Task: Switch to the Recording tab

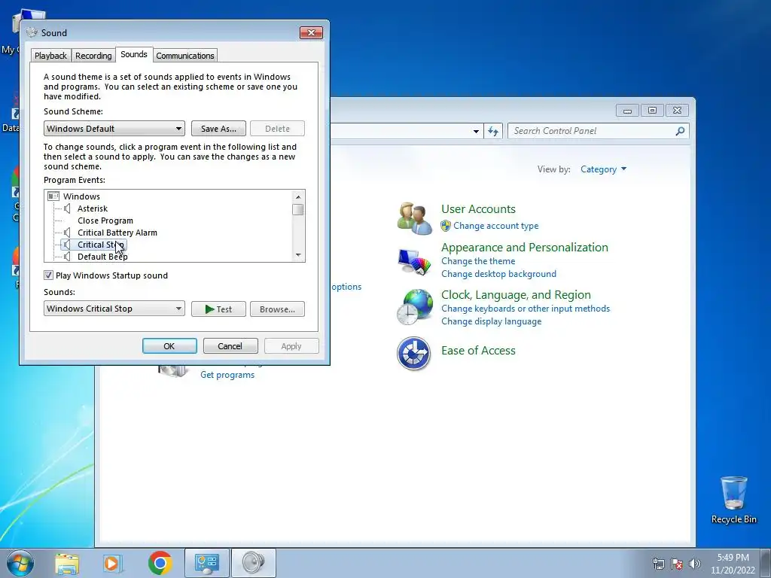Action: (93, 56)
